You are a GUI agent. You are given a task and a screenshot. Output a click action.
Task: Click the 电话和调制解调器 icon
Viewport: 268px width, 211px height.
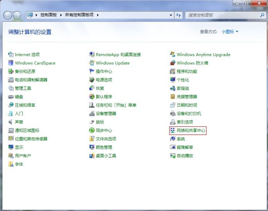pos(11,80)
